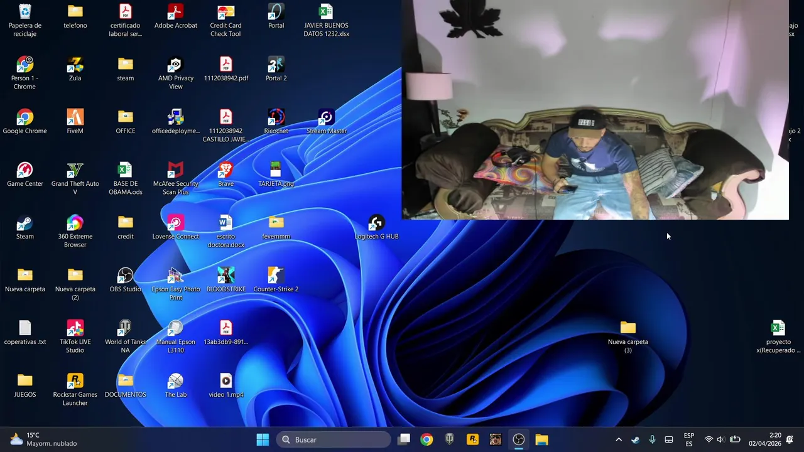Select the TikTok LIVE Studio shortcut
This screenshot has height=452, width=804.
(x=75, y=336)
